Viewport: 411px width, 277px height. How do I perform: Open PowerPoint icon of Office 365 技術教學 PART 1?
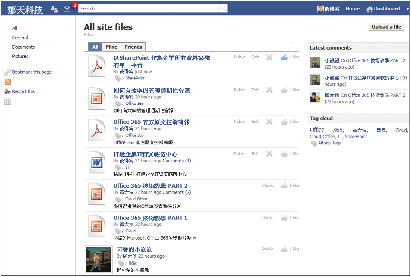tap(97, 226)
